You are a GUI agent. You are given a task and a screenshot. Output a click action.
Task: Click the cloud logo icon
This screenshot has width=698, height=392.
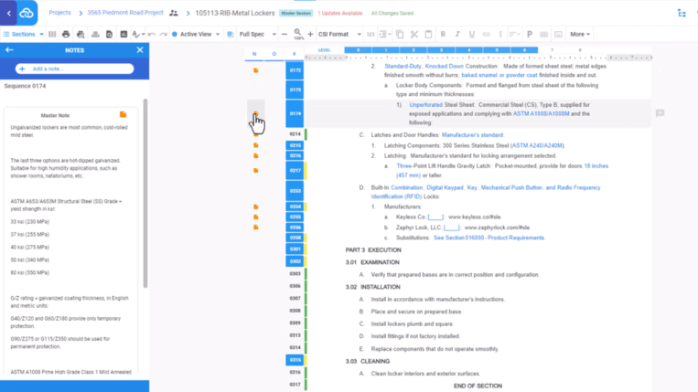(27, 13)
